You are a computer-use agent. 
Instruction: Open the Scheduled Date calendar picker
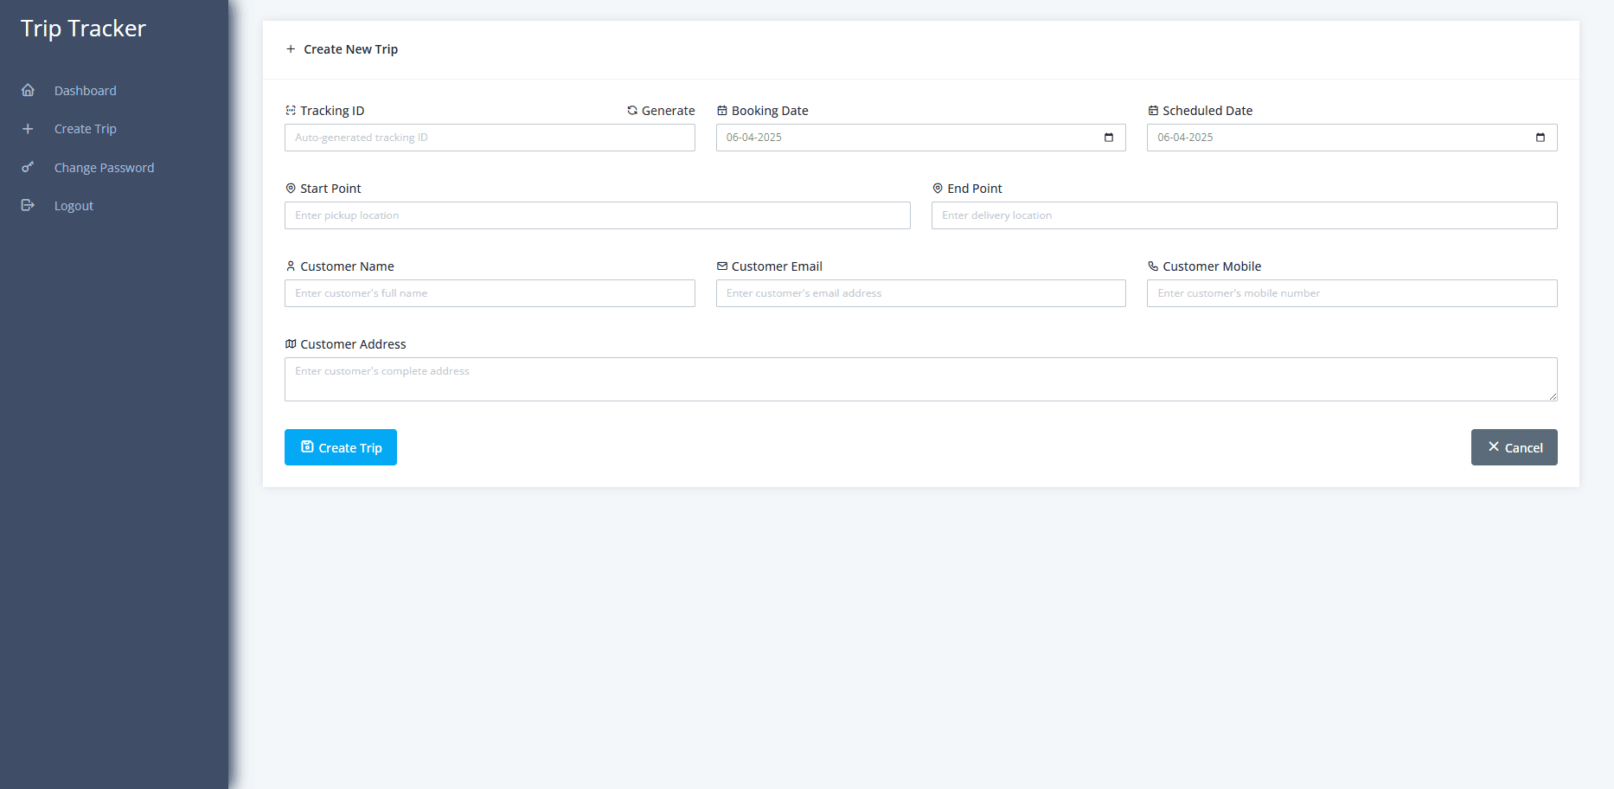pyautogui.click(x=1540, y=138)
